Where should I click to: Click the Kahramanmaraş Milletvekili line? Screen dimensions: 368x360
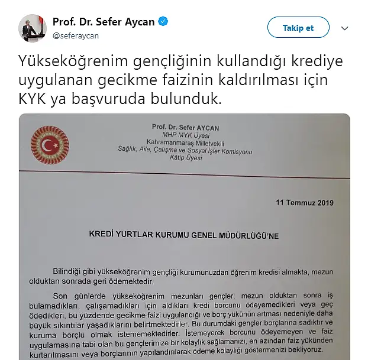click(185, 142)
